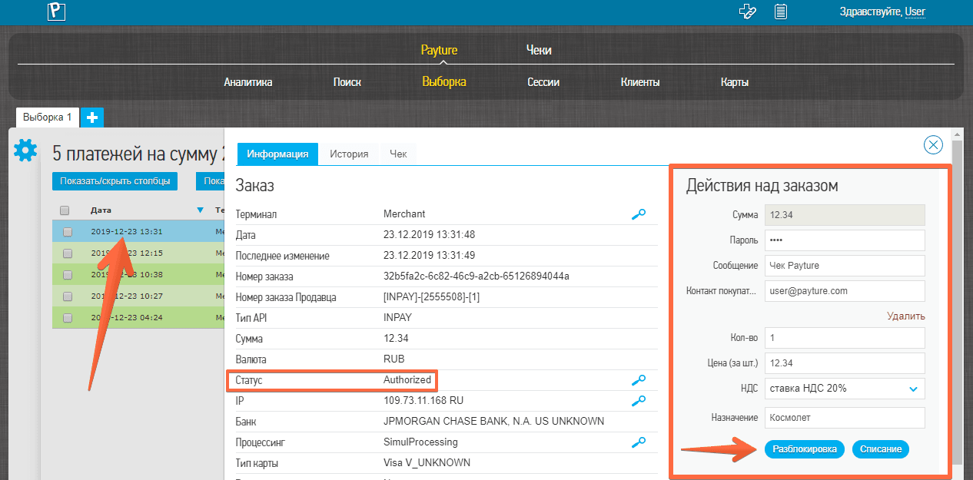
Task: Click the Показать/скрыть столбцы button
Action: point(115,181)
